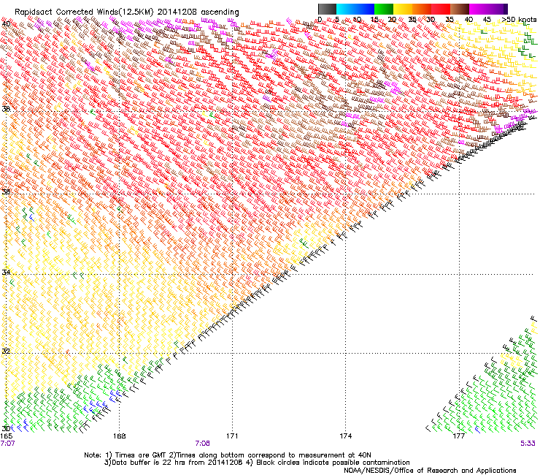The width and height of the screenshot is (540, 475).
Task: Click the longitude label '168'
Action: [x=119, y=436]
